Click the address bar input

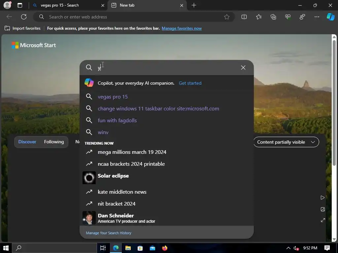[134, 17]
